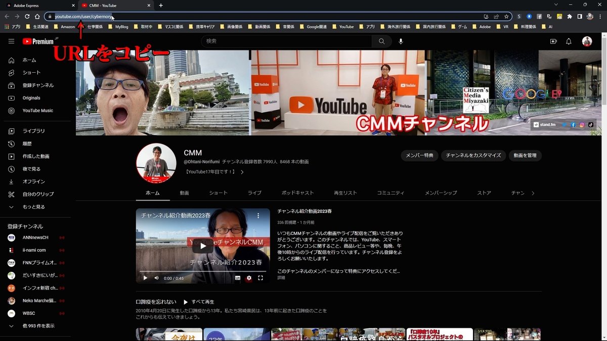
Task: Click the browser home button
Action: 37,16
